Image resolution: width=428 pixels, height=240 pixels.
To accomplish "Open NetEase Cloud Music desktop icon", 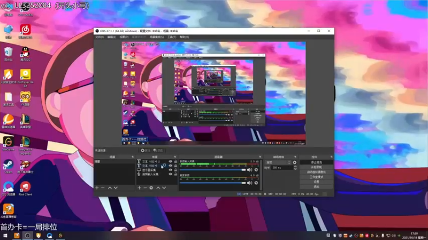I will [25, 31].
